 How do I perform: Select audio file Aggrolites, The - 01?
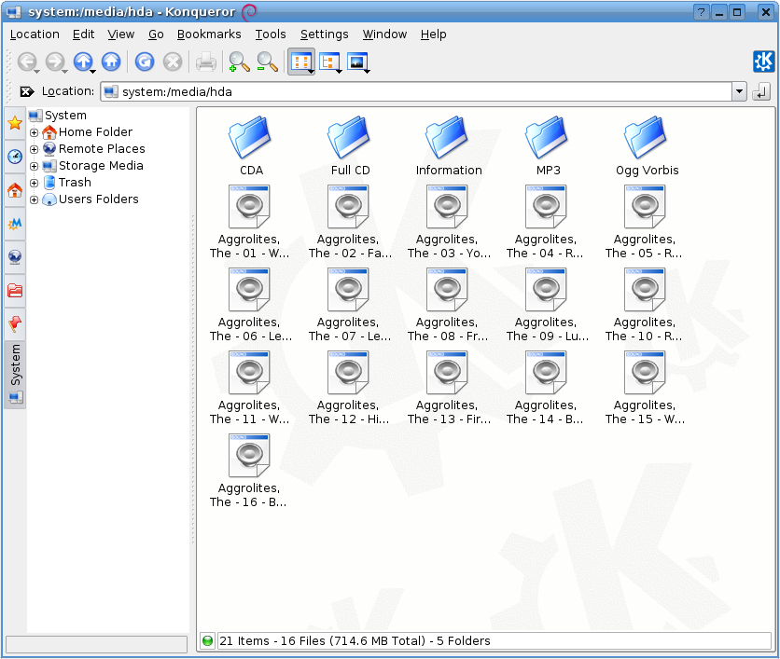pos(249,222)
